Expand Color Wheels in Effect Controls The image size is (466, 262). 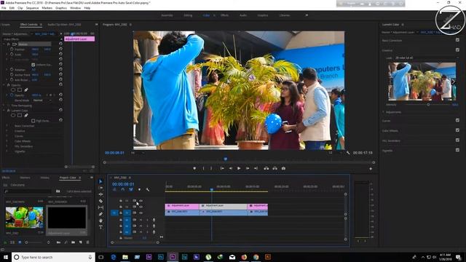(x=7, y=141)
